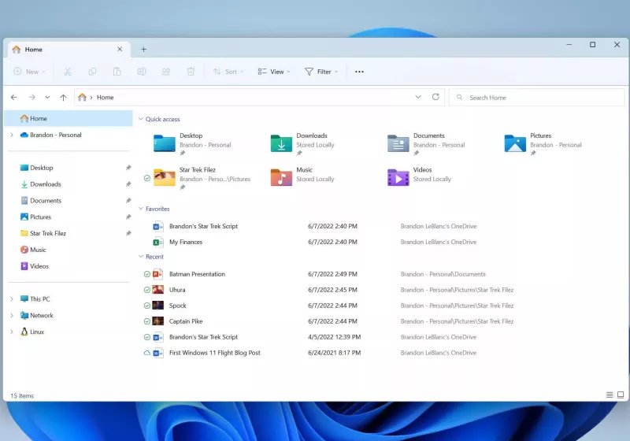Open the Music folder in Quick access
The image size is (630, 441).
[282, 177]
